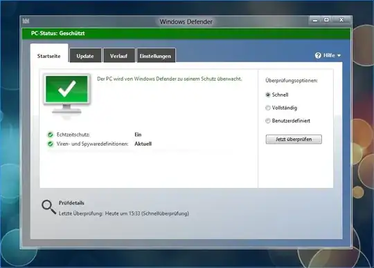Click the Letzte Überprüfung time text
374x268 pixels.
click(x=124, y=213)
